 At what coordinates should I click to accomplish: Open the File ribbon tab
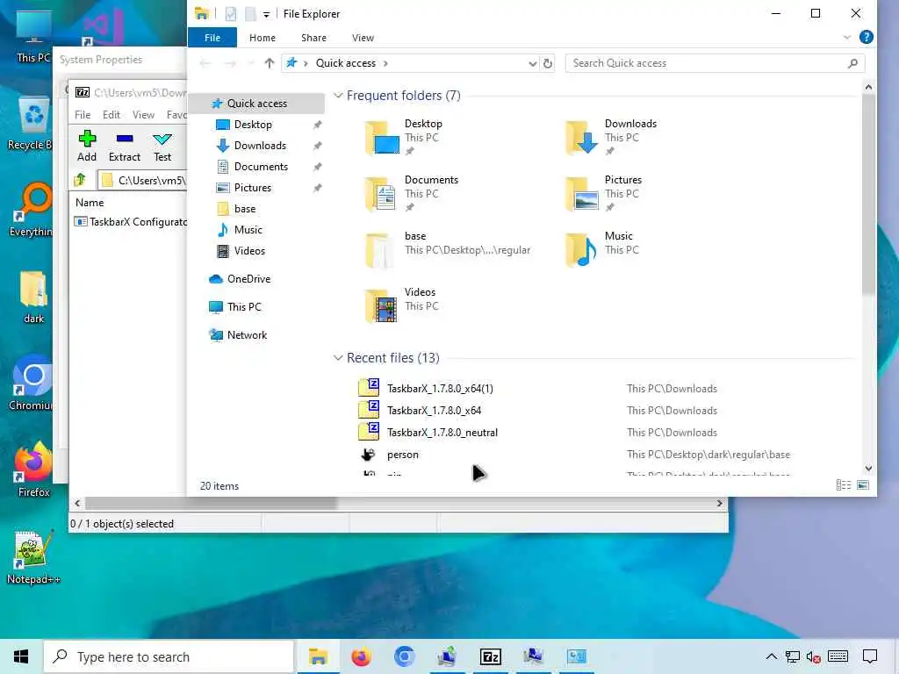(x=212, y=38)
